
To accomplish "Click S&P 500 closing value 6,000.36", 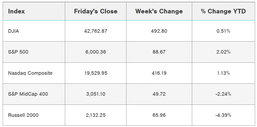I will point(96,52).
